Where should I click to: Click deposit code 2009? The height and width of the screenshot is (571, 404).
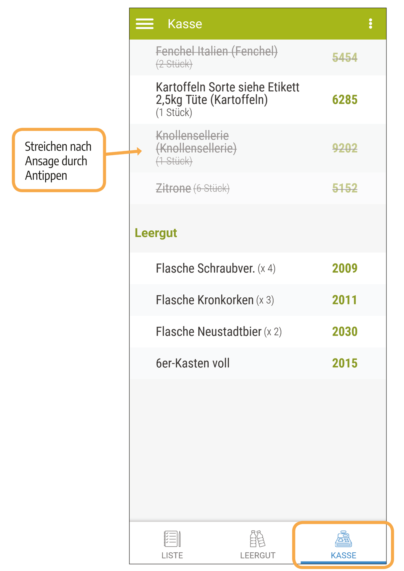pos(345,268)
